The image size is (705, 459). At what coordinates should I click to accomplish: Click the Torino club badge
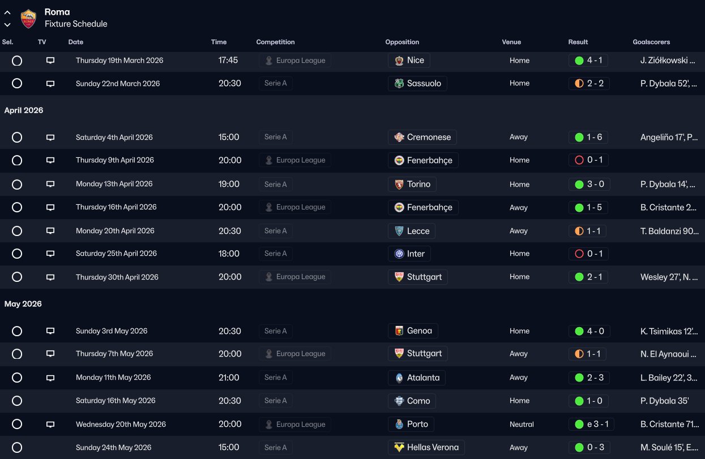(399, 185)
